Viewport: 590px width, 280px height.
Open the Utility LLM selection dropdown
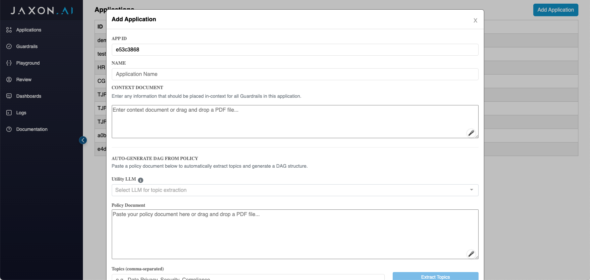292,190
